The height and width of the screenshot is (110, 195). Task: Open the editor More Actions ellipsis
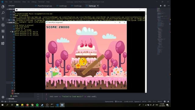pos(168,6)
